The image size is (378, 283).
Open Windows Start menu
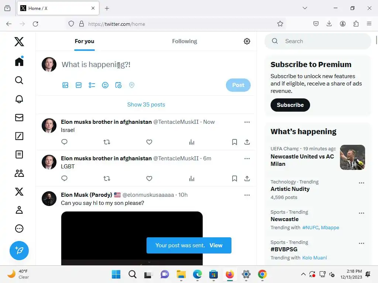pyautogui.click(x=116, y=274)
